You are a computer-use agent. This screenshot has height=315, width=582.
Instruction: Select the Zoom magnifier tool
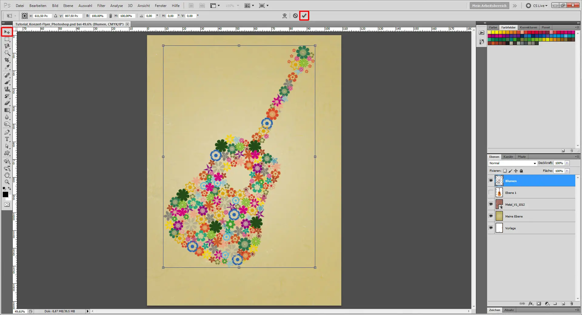[7, 182]
